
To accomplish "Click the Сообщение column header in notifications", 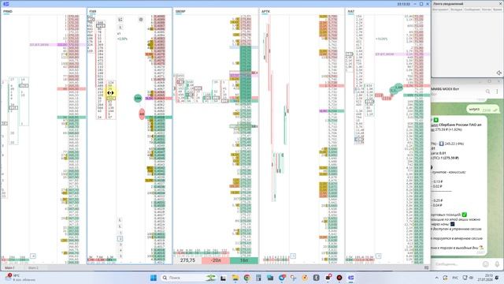I will (x=472, y=9).
